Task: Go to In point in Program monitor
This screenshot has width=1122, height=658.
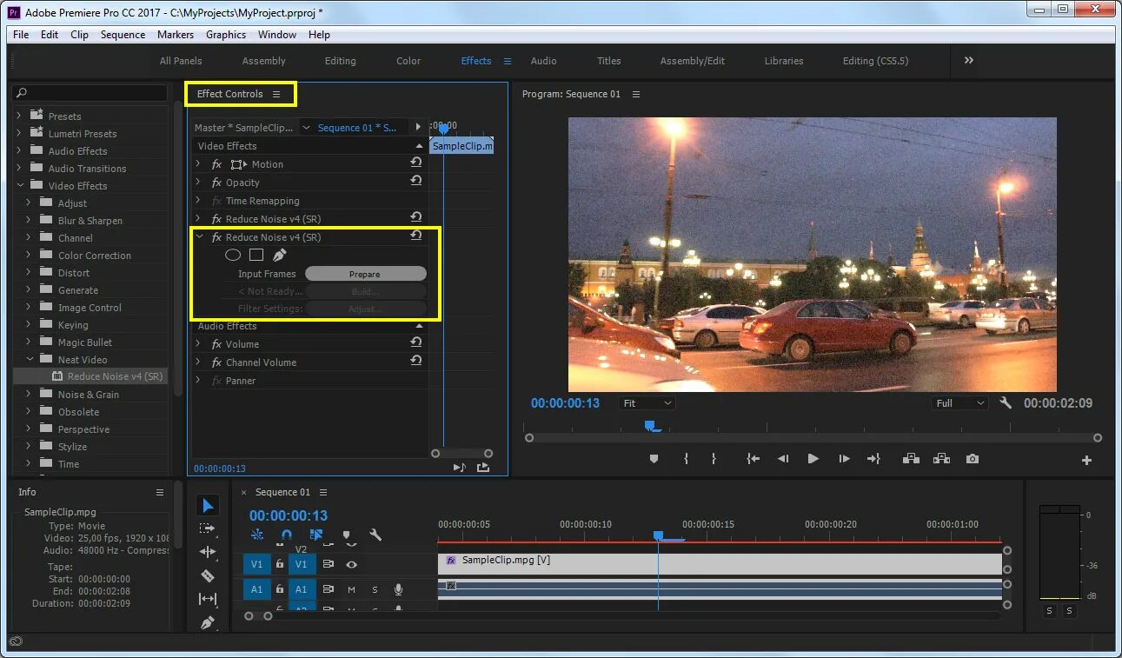Action: point(753,459)
